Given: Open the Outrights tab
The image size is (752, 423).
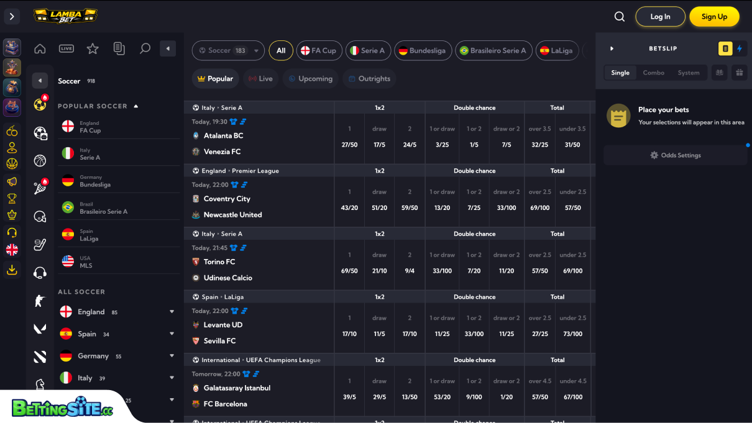Looking at the screenshot, I should [x=369, y=79].
